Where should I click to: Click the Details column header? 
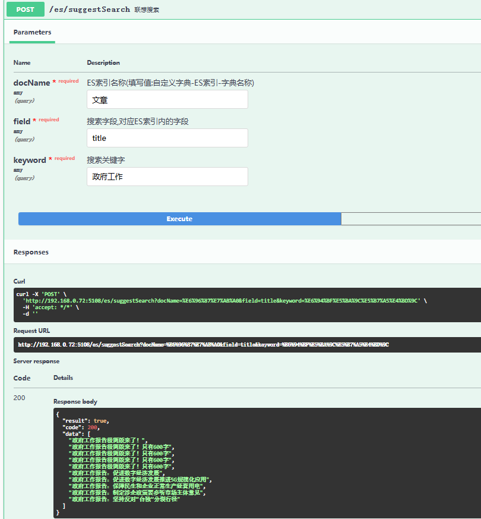(63, 378)
